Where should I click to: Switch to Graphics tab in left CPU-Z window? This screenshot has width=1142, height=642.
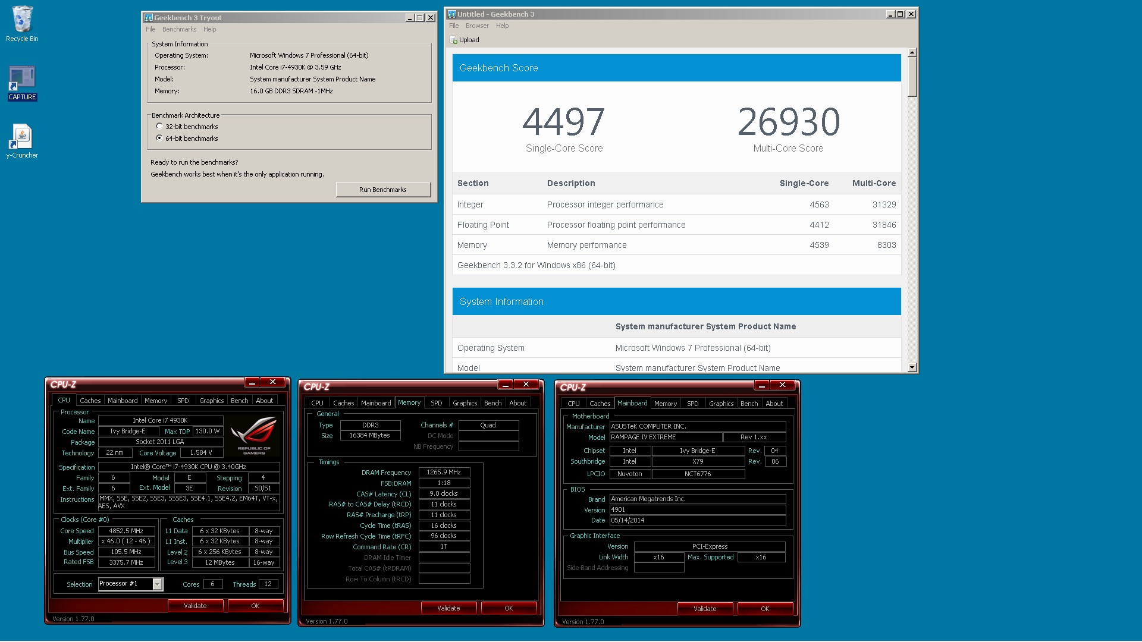211,401
